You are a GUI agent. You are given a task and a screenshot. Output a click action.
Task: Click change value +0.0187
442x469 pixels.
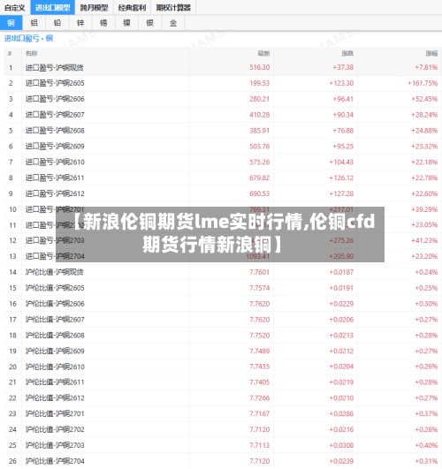click(341, 272)
